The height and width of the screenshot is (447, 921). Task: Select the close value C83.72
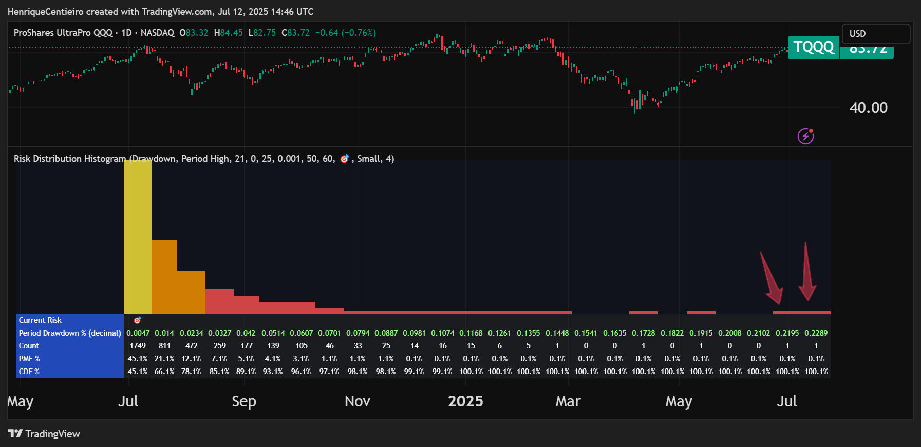point(295,33)
